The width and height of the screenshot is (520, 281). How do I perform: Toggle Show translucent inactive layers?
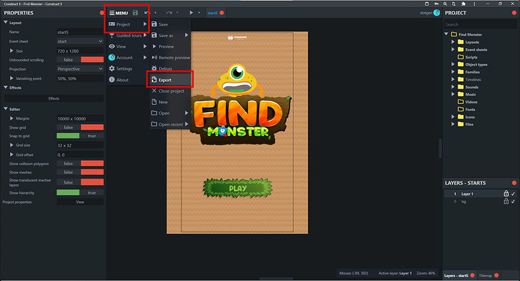[80, 182]
